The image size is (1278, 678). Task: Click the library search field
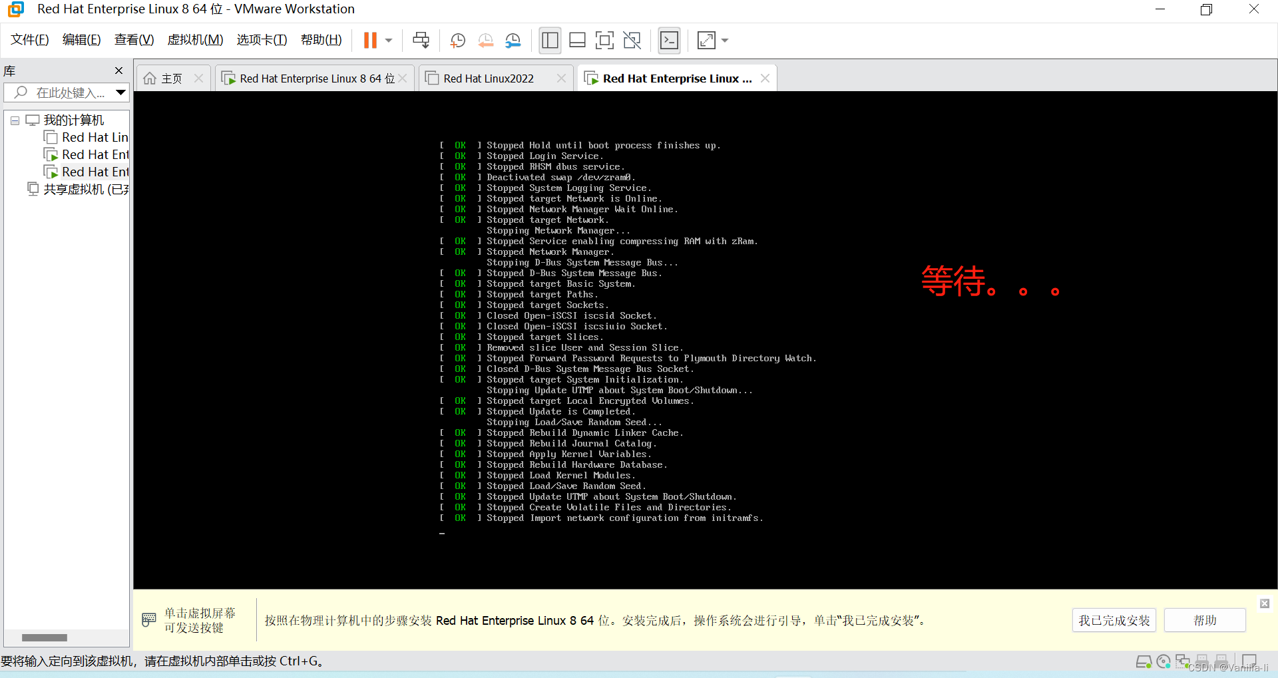click(x=65, y=92)
